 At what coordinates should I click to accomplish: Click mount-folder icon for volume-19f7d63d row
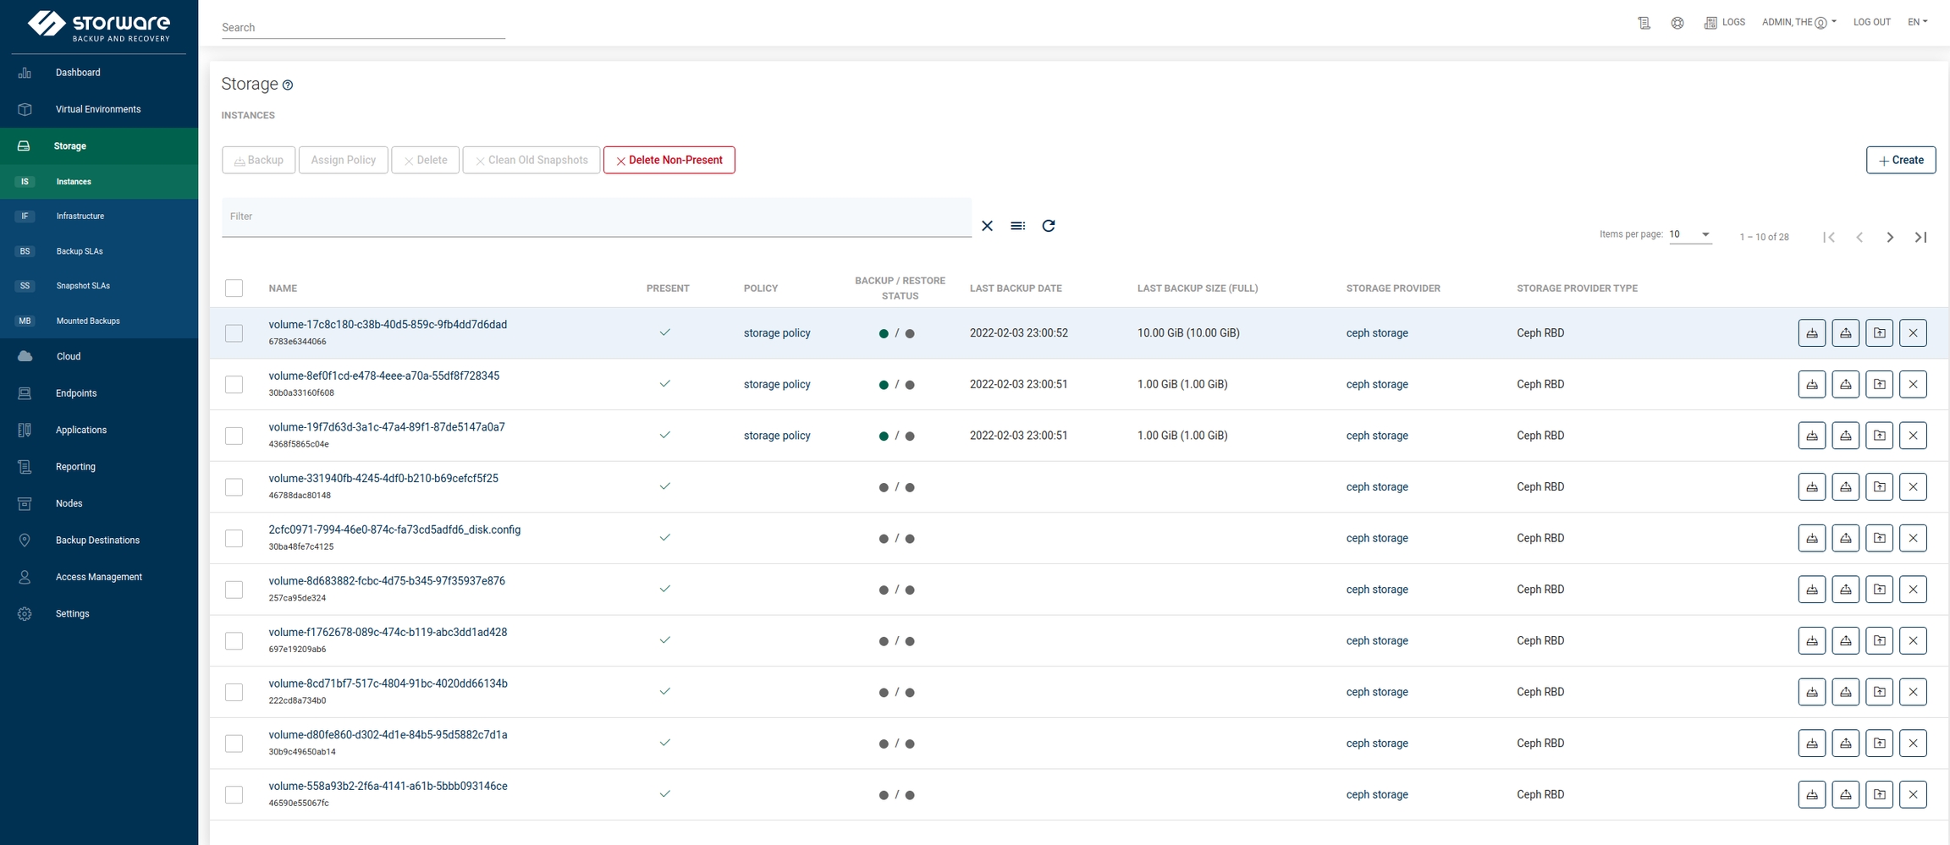(1879, 436)
